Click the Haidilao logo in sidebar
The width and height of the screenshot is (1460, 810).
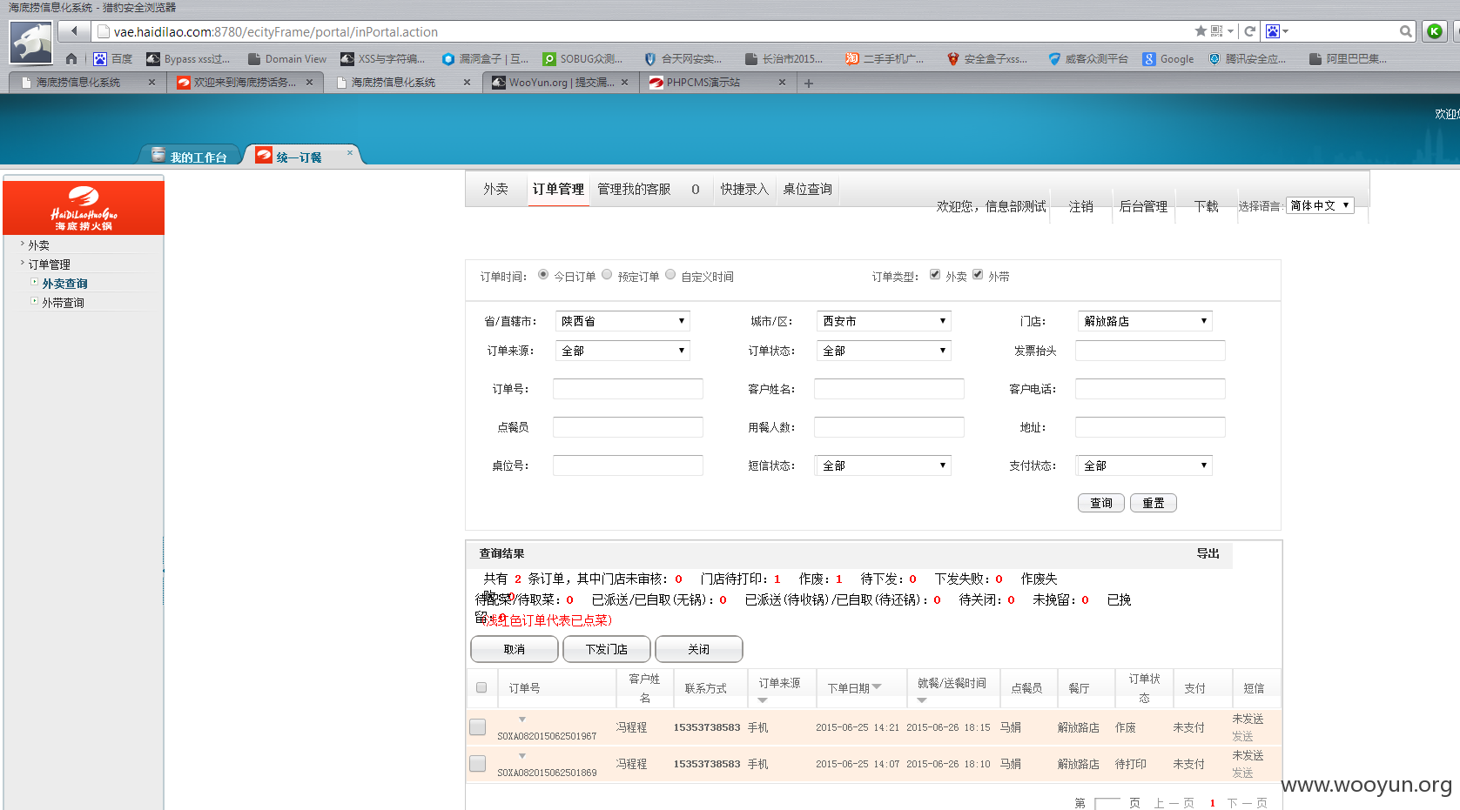84,208
